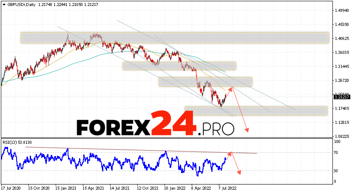
Task: Select the bottom support zone rectangle near 1.17405
Action: tap(256, 111)
